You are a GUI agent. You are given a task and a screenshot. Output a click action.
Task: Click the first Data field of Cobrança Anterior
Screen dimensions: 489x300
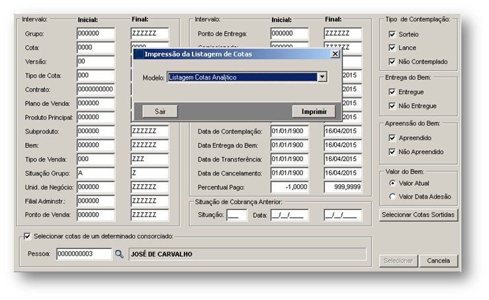(x=289, y=215)
